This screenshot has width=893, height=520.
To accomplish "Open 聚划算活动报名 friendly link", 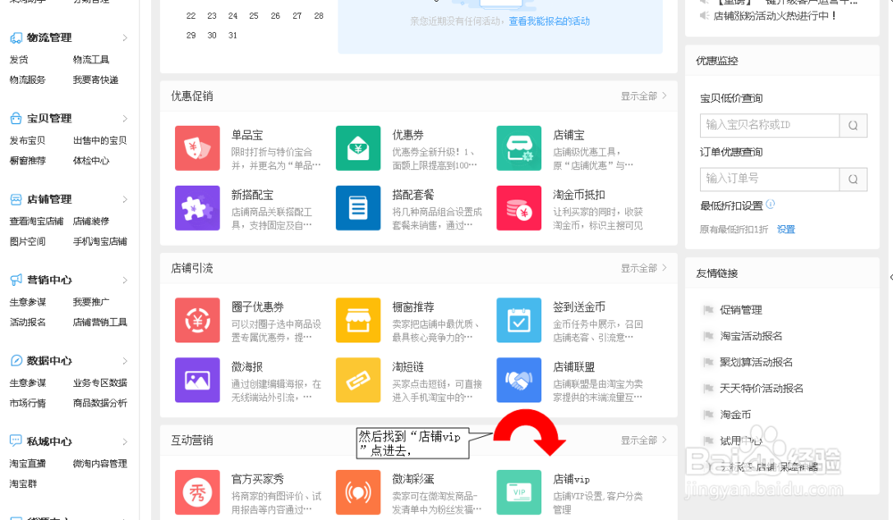I will pos(755,362).
